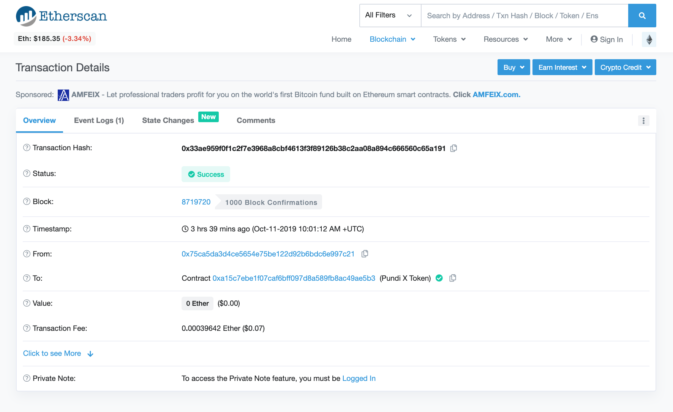Copy the To contract address

[452, 278]
